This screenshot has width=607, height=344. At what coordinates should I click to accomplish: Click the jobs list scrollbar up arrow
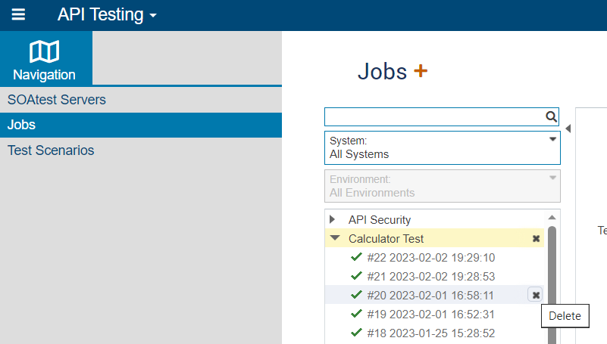(552, 218)
